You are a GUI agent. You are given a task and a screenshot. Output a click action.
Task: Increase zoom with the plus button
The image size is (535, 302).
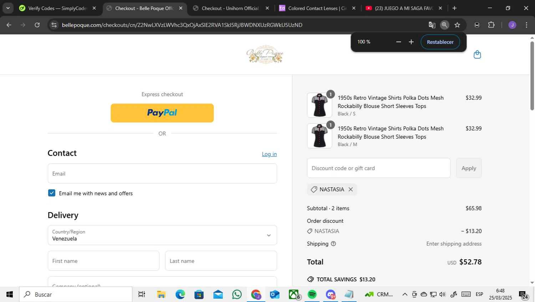[411, 42]
